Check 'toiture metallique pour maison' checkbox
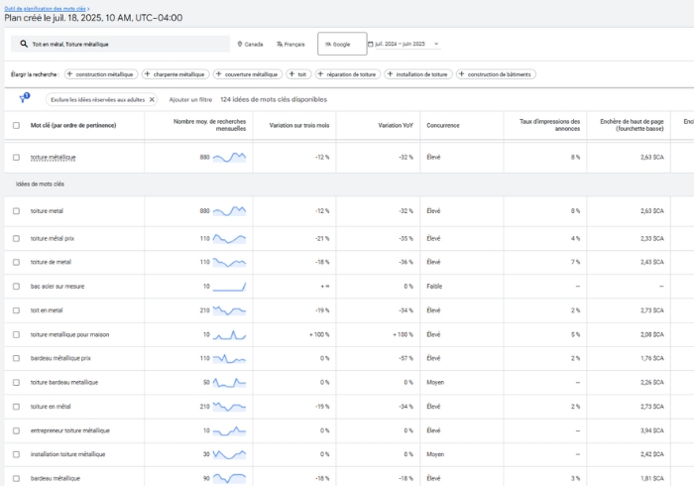The width and height of the screenshot is (694, 486). tap(17, 334)
